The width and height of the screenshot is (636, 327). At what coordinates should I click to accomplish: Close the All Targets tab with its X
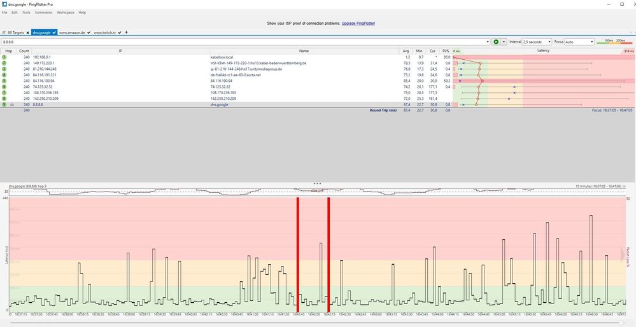pos(27,32)
